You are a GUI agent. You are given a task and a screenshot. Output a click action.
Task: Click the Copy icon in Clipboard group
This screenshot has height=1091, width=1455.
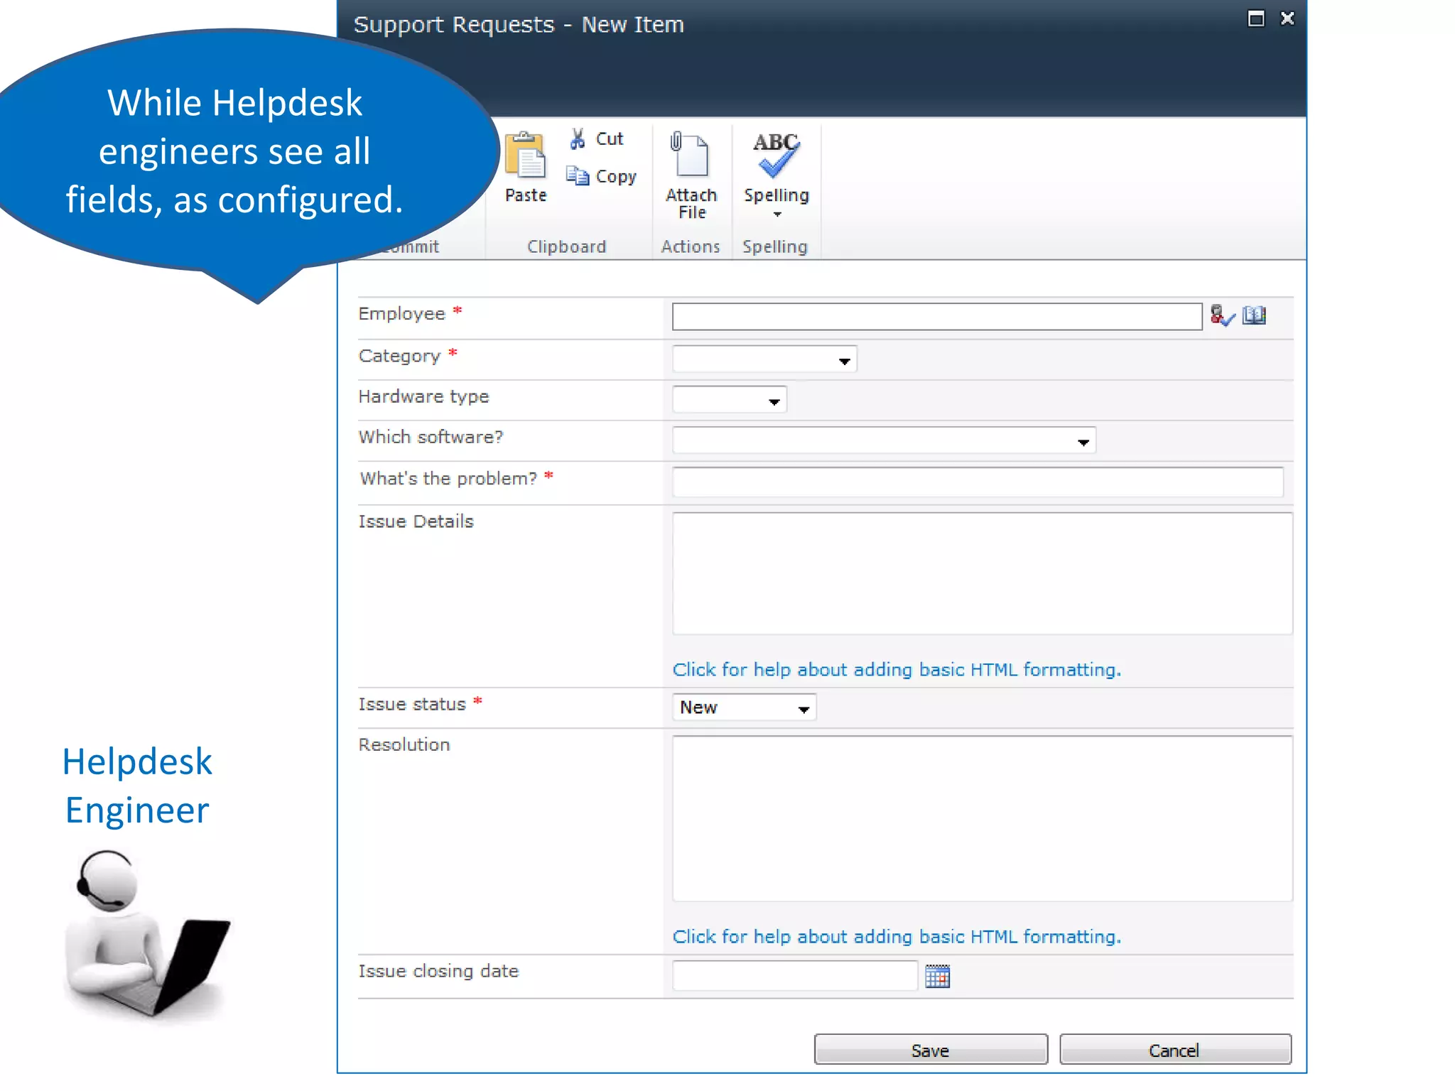point(578,175)
